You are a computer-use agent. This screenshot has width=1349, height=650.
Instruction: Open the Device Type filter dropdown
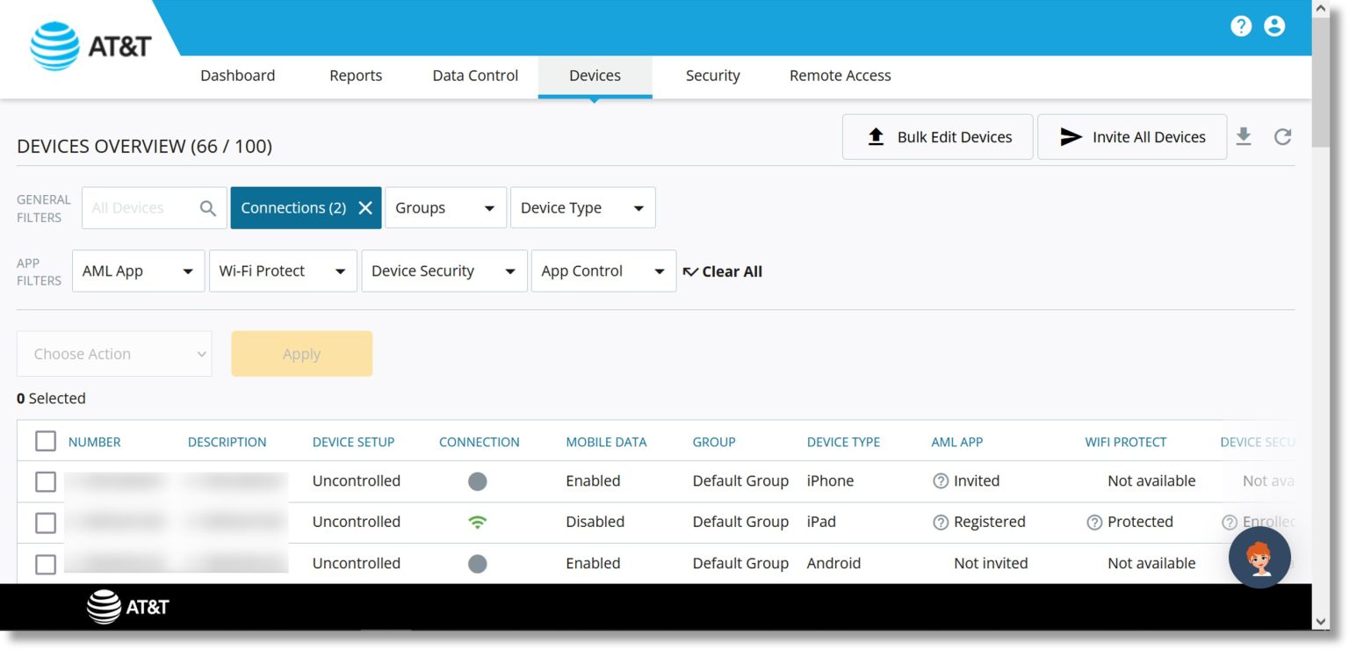pyautogui.click(x=583, y=207)
